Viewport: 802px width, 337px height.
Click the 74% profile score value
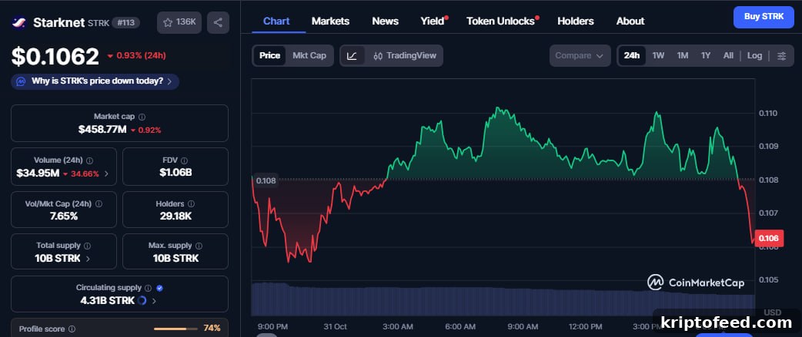click(x=212, y=329)
